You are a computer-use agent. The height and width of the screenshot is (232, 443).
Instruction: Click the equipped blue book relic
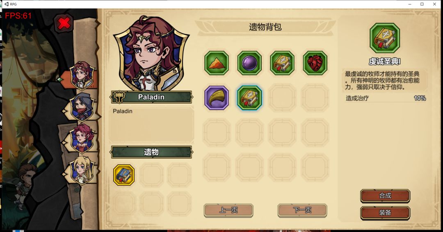(x=124, y=175)
